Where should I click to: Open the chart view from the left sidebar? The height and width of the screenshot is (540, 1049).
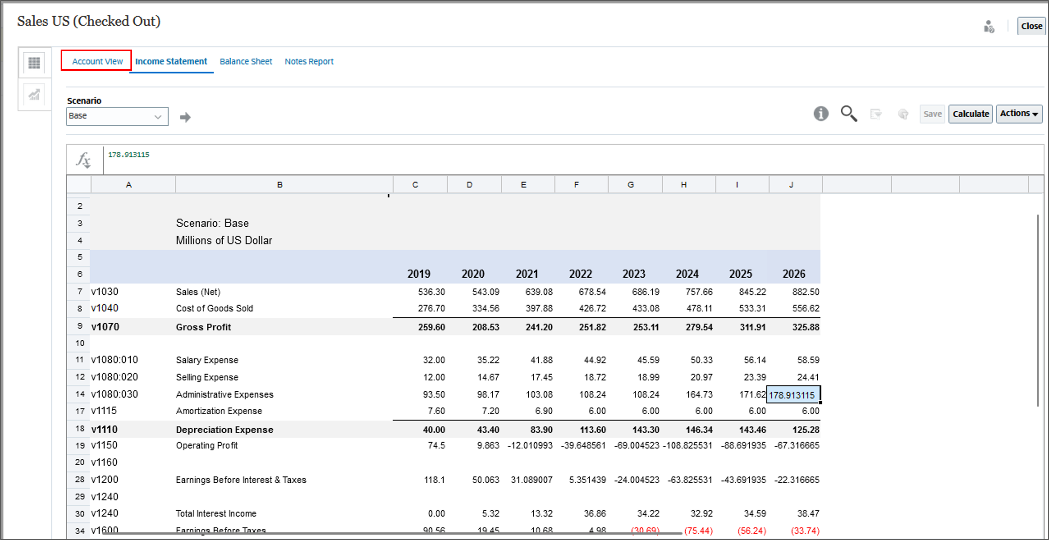pyautogui.click(x=34, y=95)
